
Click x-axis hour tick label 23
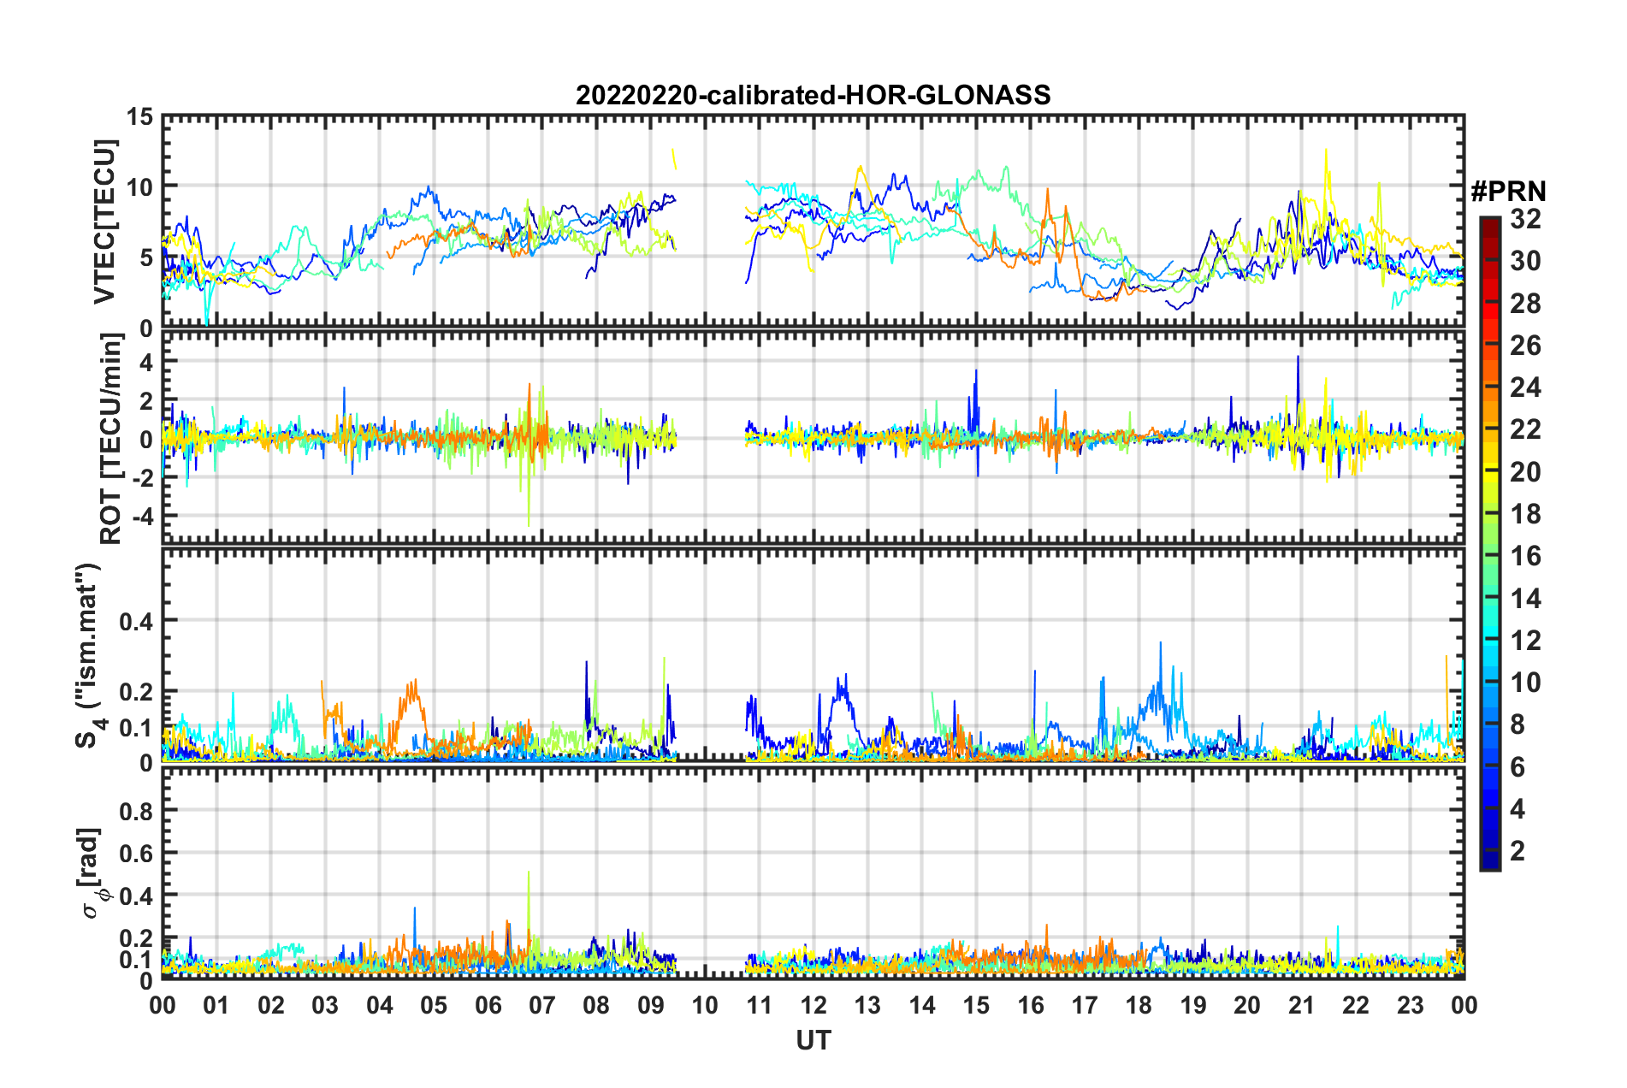coord(1411,1005)
